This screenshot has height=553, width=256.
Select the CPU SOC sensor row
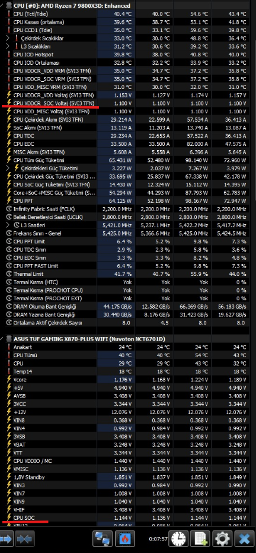coord(128,517)
